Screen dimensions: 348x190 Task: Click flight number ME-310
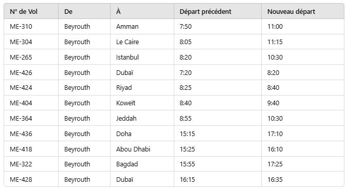[x=21, y=27]
